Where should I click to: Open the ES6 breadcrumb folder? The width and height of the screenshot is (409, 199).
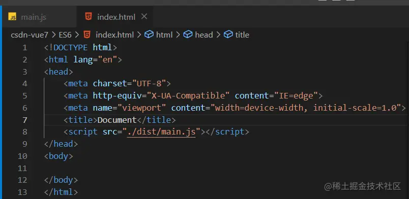pyautogui.click(x=65, y=35)
